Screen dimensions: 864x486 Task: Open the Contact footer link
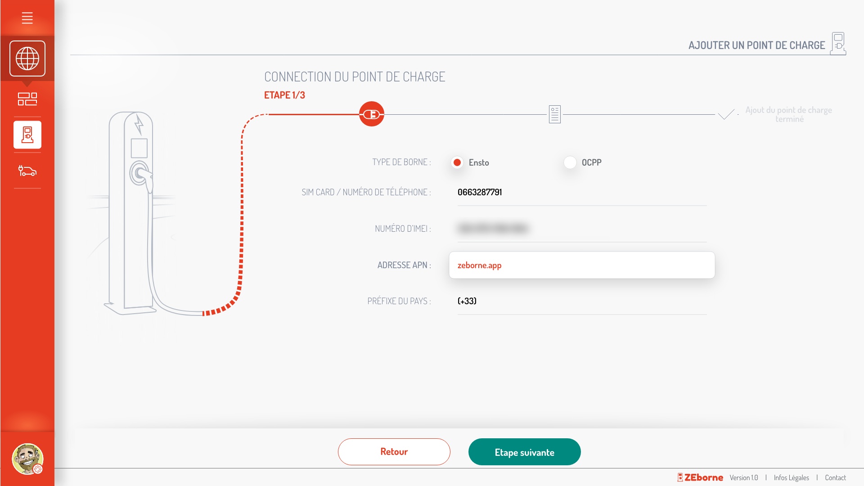tap(835, 477)
